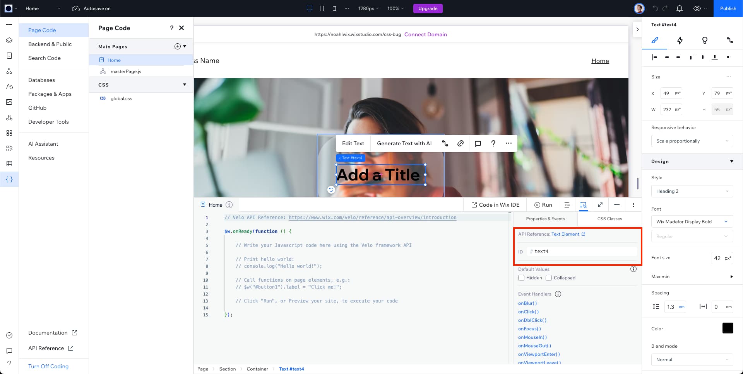
Task: Click the comment icon in text toolbar
Action: [478, 143]
